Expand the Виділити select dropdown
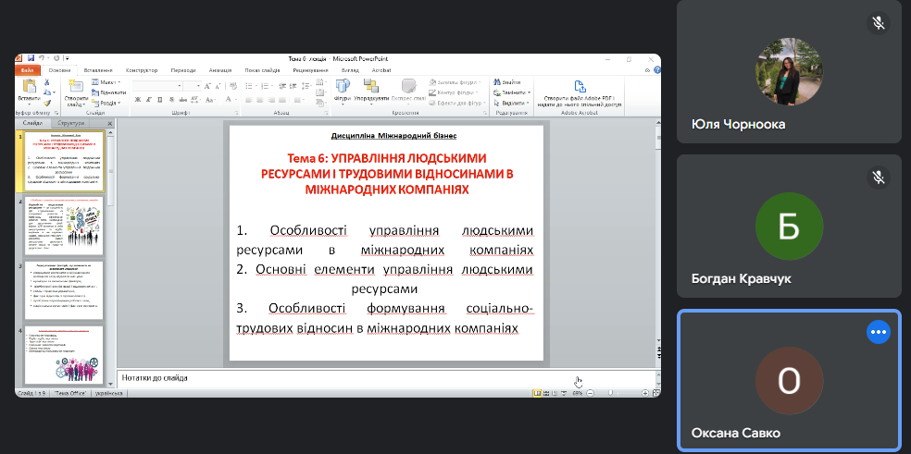This screenshot has width=911, height=454. pos(512,103)
